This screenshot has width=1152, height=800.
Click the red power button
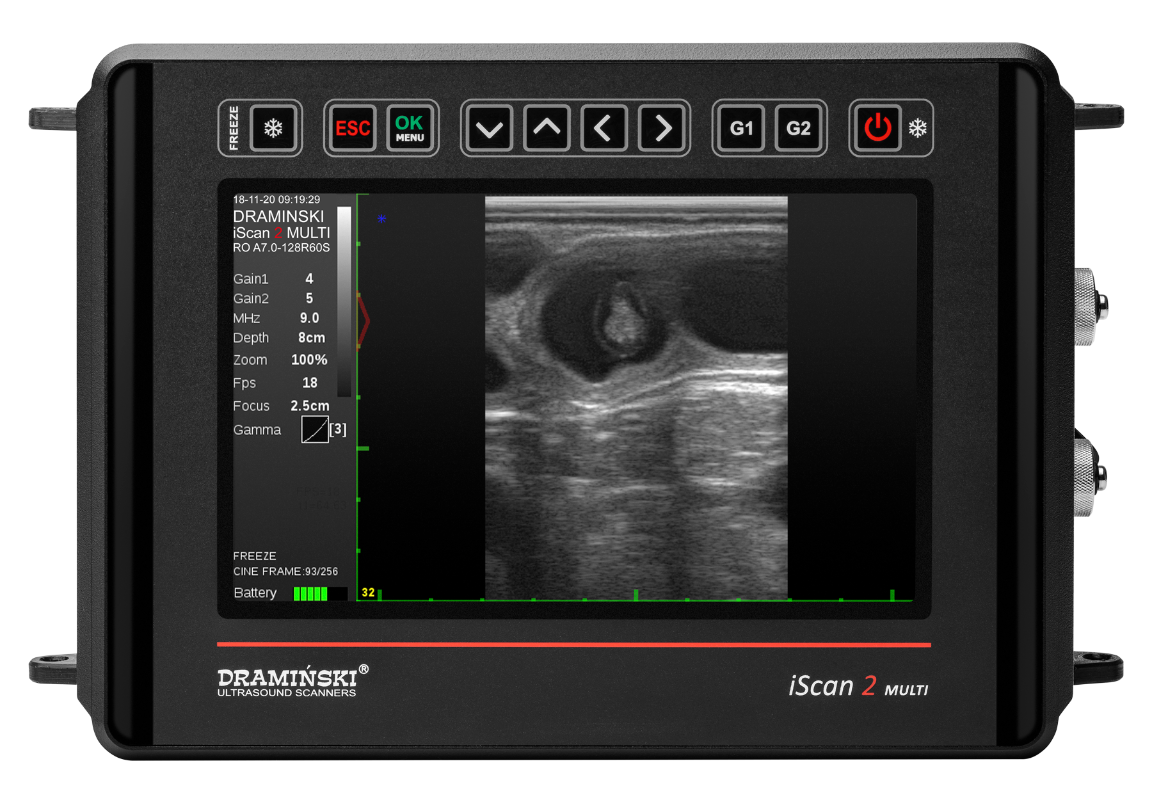(878, 128)
